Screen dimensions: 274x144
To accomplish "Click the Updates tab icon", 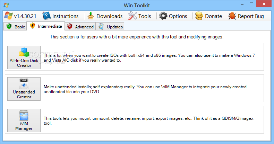I will pos(101,26).
